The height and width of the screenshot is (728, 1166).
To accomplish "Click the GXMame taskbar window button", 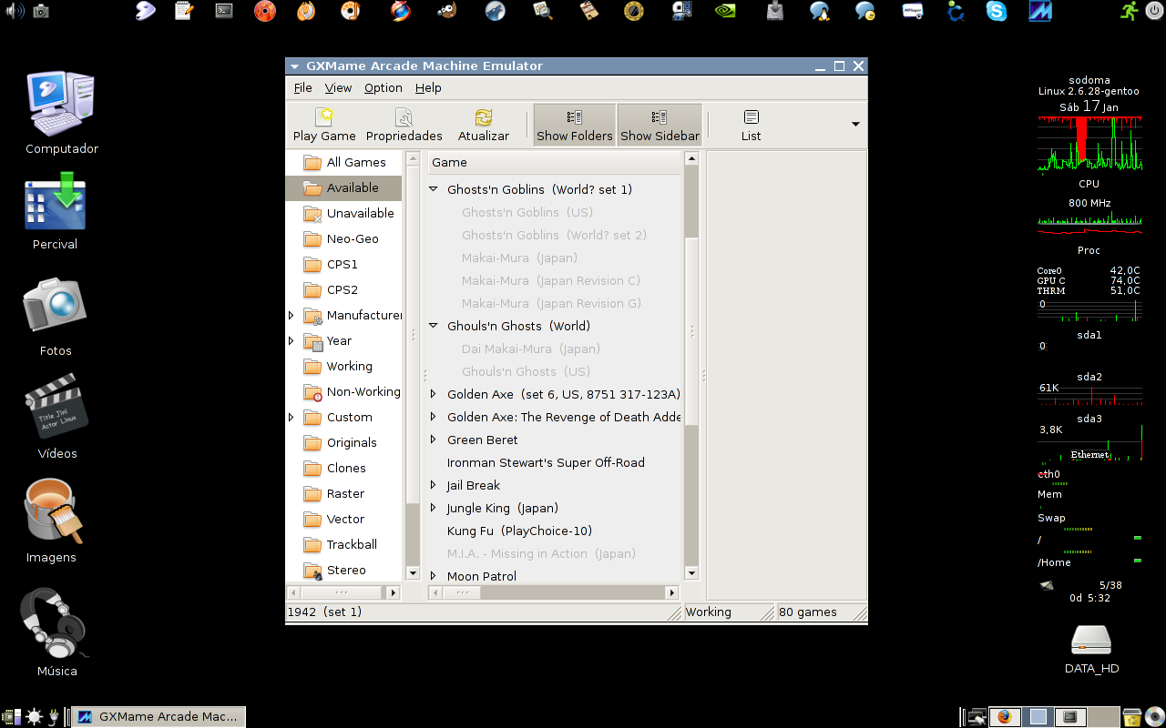I will [159, 716].
